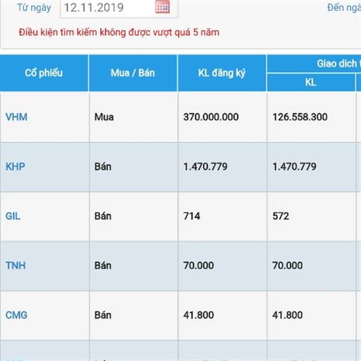Select the 714 cell in GIL row
This screenshot has height=361, width=361.
coord(223,216)
